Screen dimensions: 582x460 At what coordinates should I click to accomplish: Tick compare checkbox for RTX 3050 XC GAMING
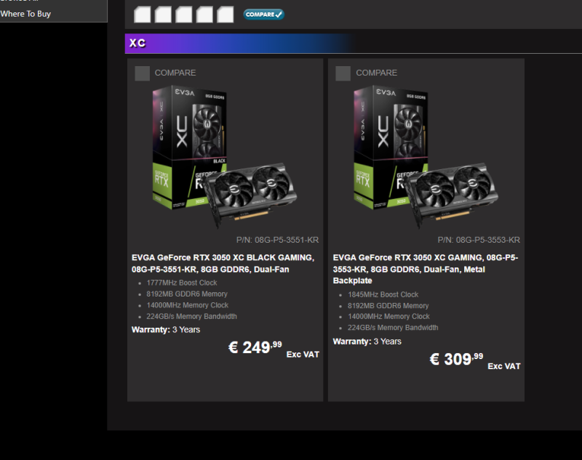point(343,73)
